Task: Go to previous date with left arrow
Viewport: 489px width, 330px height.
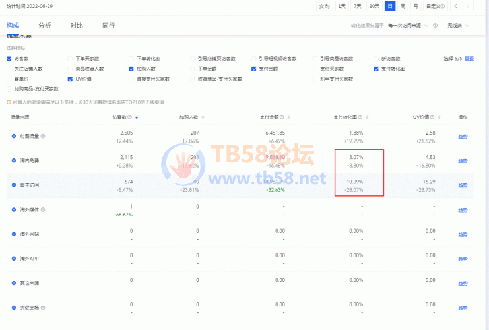Action: (455, 6)
